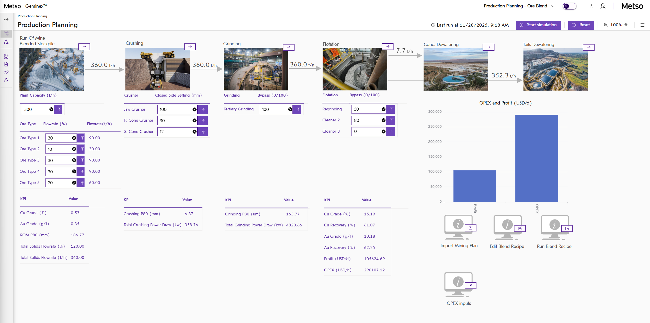Open the user profile icon
The height and width of the screenshot is (323, 650).
603,6
